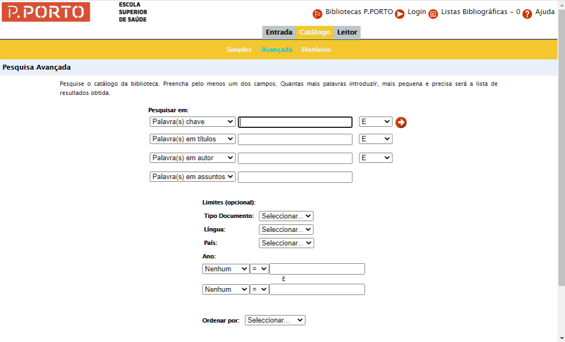Click the Ajuda question mark icon
This screenshot has height=342, width=565.
click(x=527, y=14)
